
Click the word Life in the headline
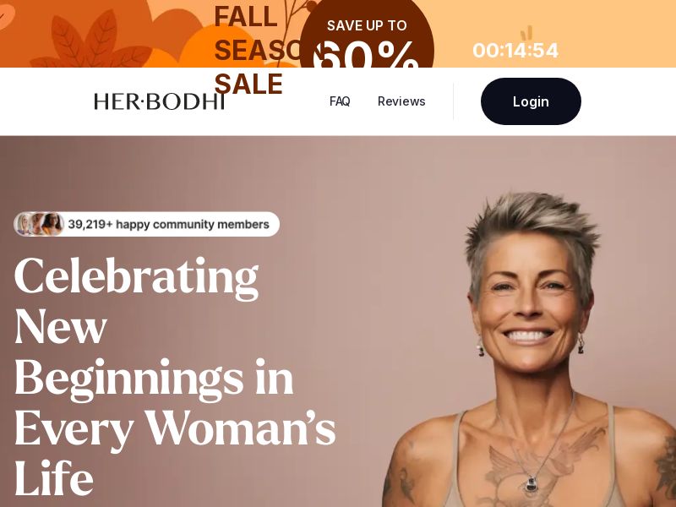pos(54,478)
